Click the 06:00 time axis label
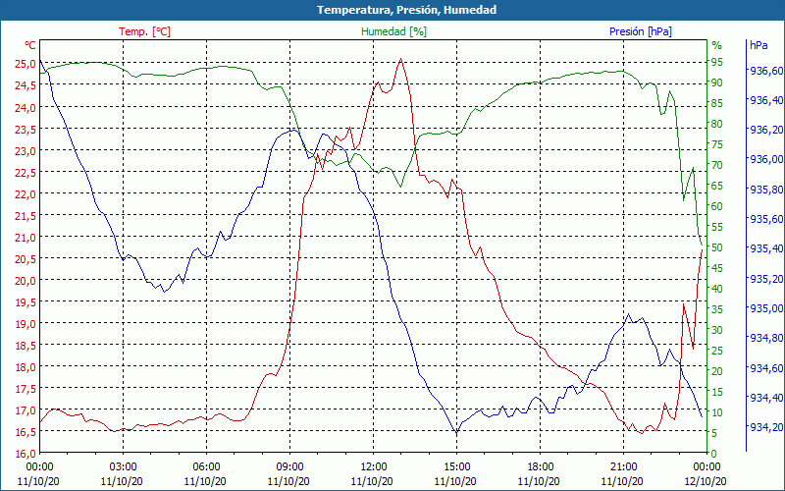The image size is (785, 491). pyautogui.click(x=206, y=467)
